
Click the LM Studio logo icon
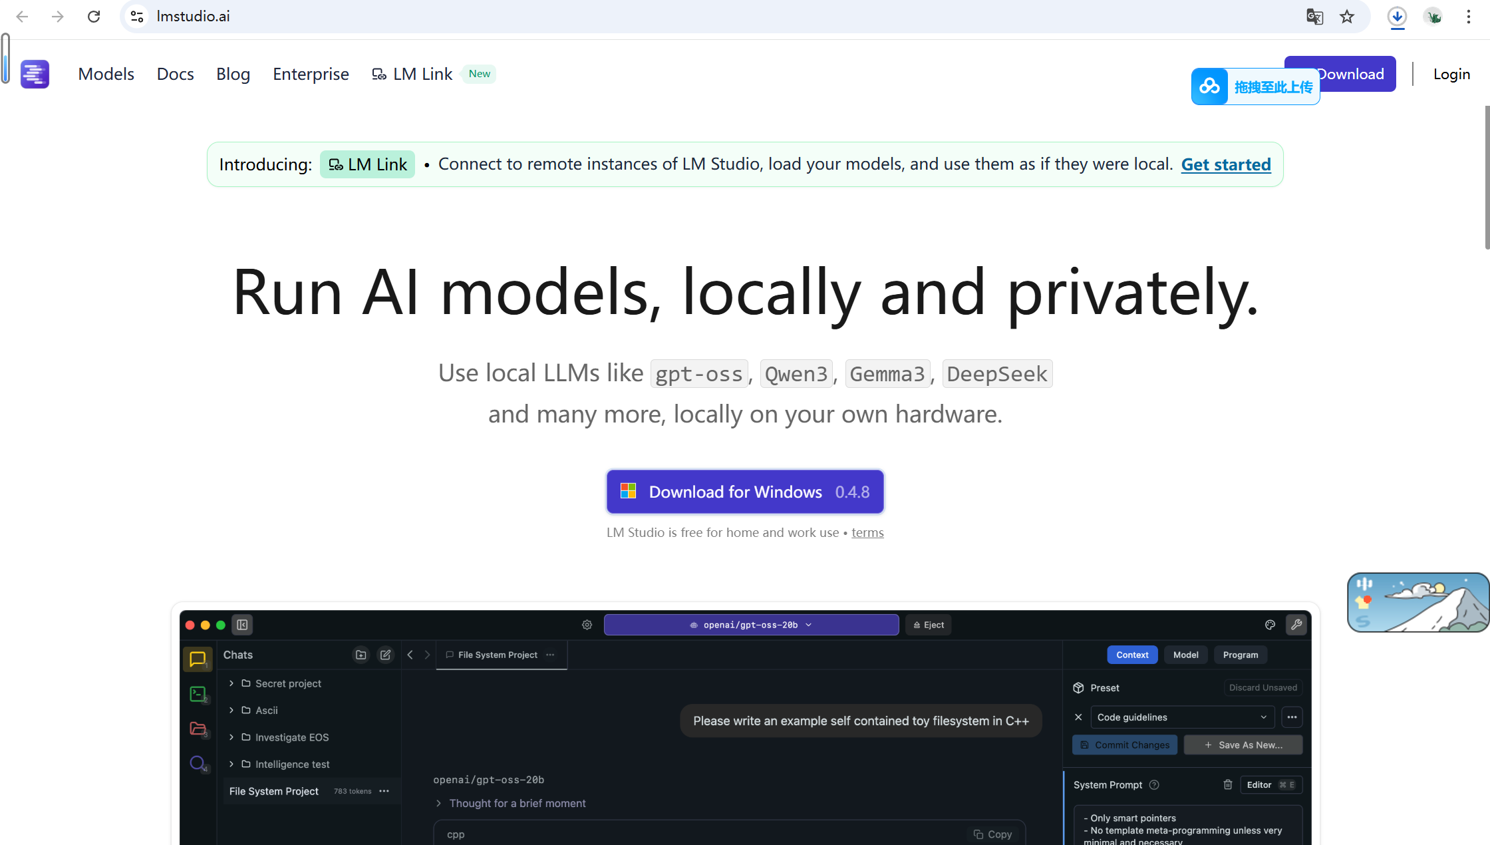[x=35, y=74]
